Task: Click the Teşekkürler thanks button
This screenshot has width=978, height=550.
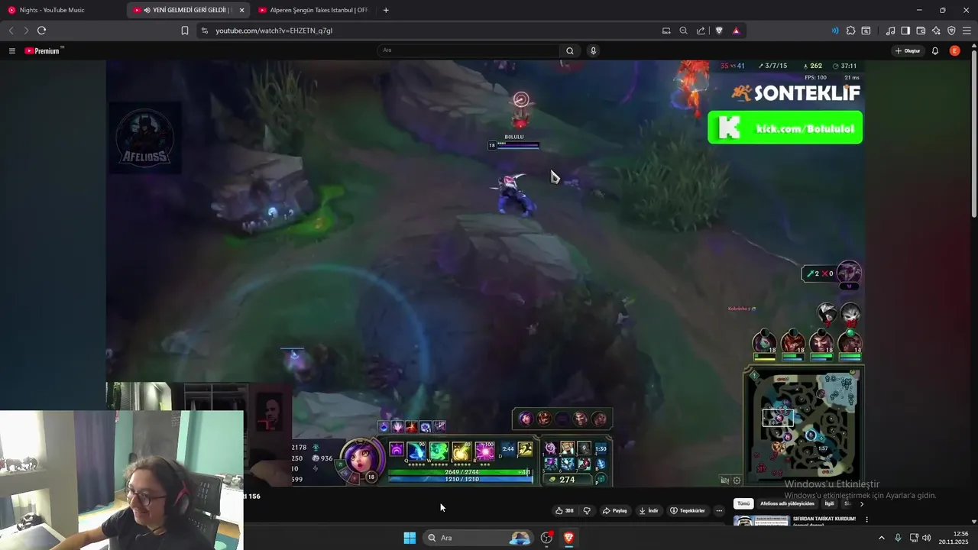Action: pos(688,510)
